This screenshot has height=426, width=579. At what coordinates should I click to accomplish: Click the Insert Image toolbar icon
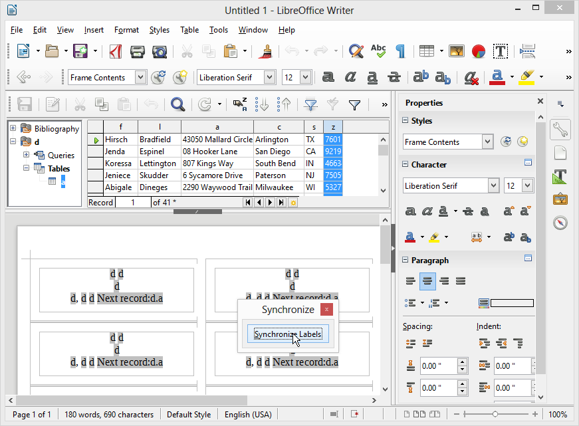click(456, 51)
